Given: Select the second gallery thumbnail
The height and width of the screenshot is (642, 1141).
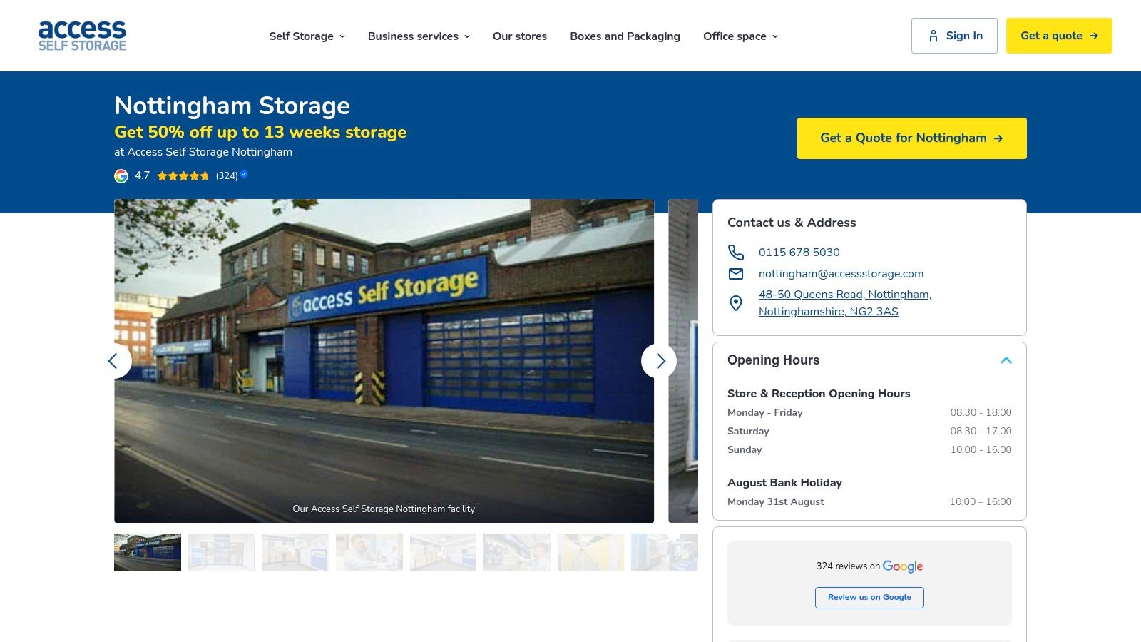Looking at the screenshot, I should [x=221, y=552].
